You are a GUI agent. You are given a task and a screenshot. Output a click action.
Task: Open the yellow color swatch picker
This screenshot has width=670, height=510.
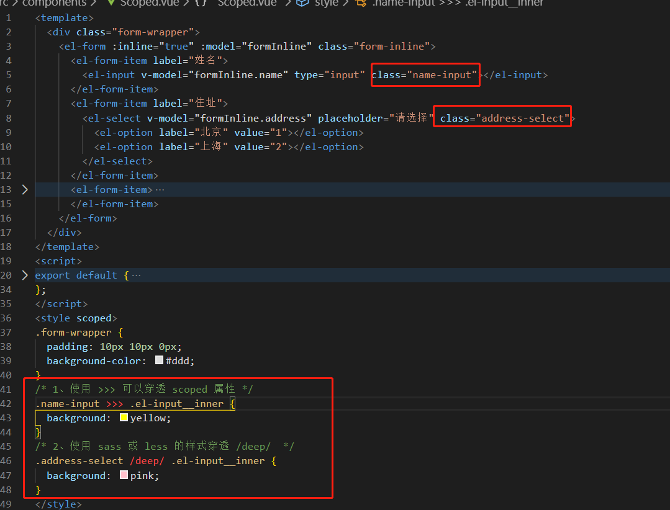tap(124, 418)
